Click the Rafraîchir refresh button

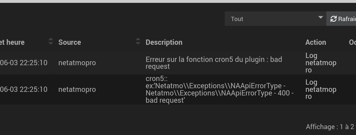(x=341, y=19)
